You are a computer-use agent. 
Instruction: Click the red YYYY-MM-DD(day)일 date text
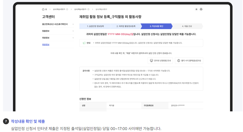click(121, 34)
